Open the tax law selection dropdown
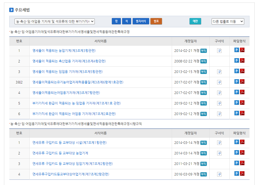Viewport: 255px width, 185px height. pyautogui.click(x=55, y=22)
